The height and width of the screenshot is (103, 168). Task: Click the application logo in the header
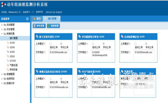[x=3, y=4]
